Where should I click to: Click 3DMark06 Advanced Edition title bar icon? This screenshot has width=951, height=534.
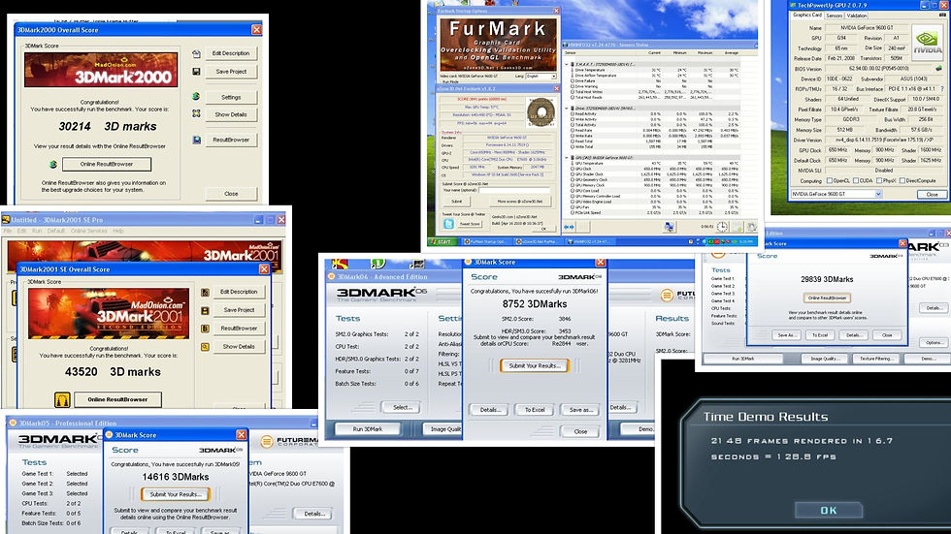click(x=331, y=276)
